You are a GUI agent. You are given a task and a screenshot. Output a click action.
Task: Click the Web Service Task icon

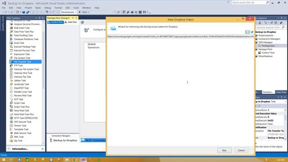tap(11, 133)
